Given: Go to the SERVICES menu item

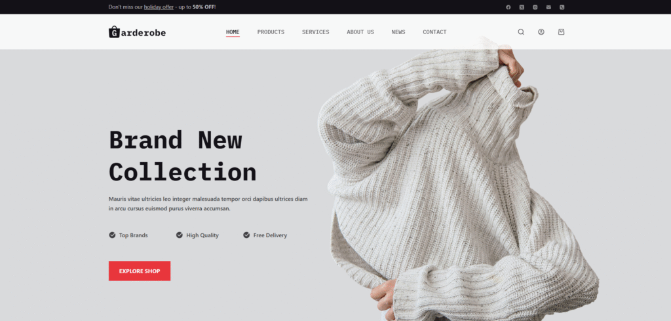Looking at the screenshot, I should click(316, 32).
